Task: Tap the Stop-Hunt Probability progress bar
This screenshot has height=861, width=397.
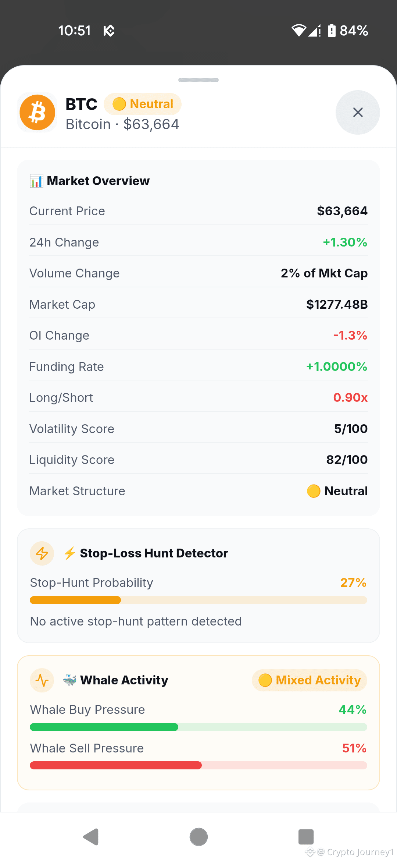Action: point(198,600)
